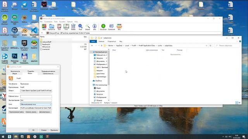Click File Explorer icon on taskbar
Screen dimensions: 248x139
(x=16, y=137)
